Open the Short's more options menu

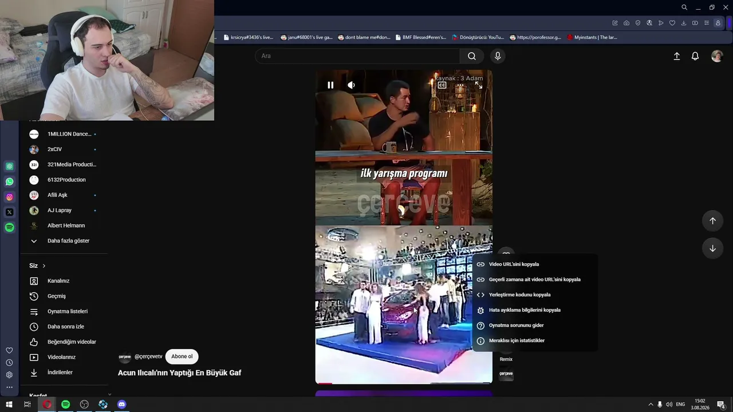click(x=460, y=85)
